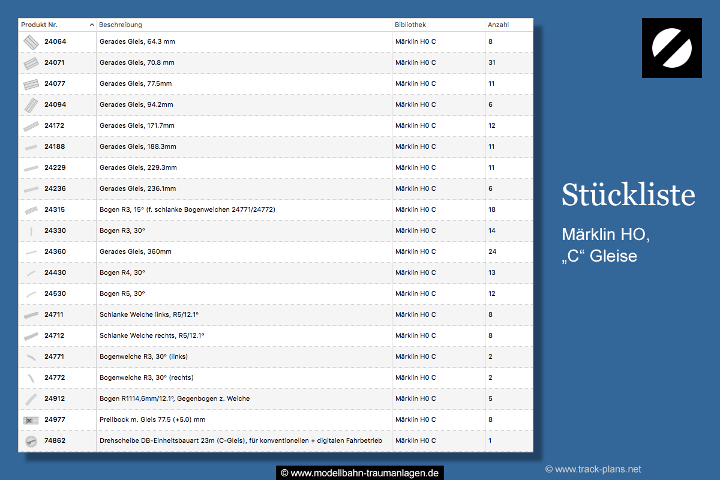Click the Anzahl value 24
Screen dimensions: 720x480
(493, 252)
